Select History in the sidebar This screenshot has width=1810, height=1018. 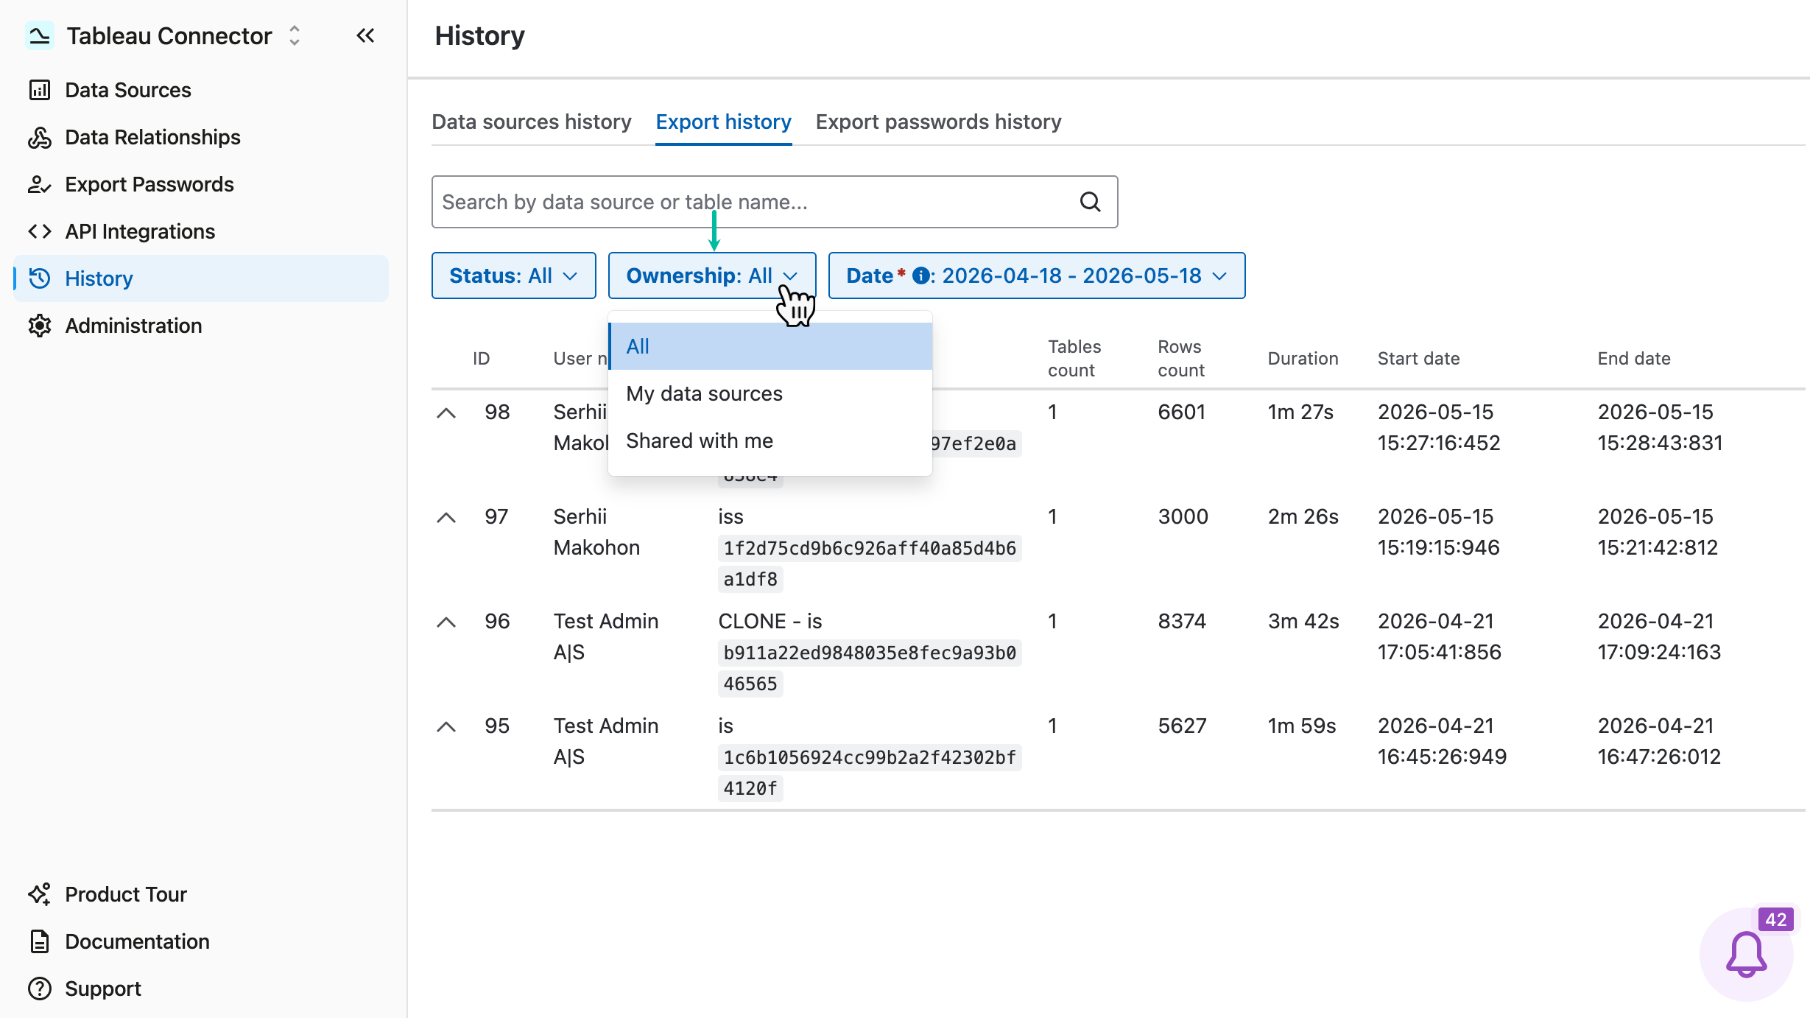click(x=200, y=278)
